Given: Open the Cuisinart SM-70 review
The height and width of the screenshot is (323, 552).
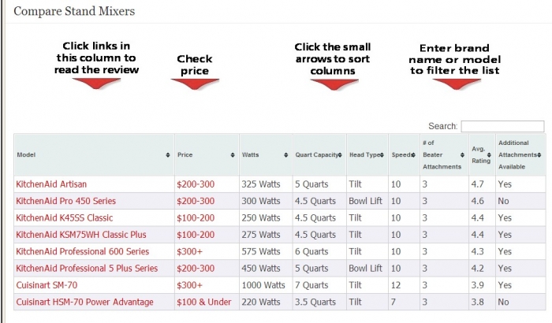Looking at the screenshot, I should coord(47,285).
